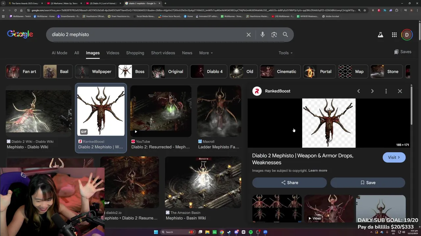Select the Shopping tab
421x236 pixels.
click(x=135, y=53)
